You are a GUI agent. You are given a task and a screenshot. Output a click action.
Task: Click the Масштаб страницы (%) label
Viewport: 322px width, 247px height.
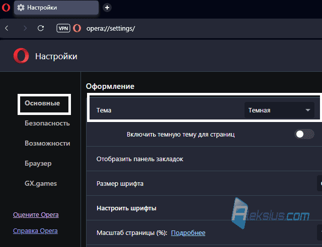coord(132,233)
